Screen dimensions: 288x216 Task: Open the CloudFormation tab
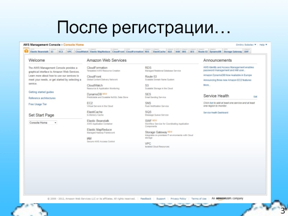134,51
